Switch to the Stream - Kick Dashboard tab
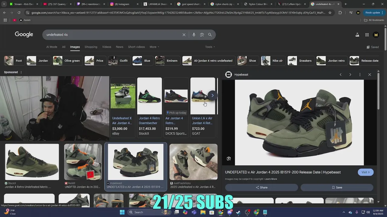The width and height of the screenshot is (387, 217). coord(24,4)
